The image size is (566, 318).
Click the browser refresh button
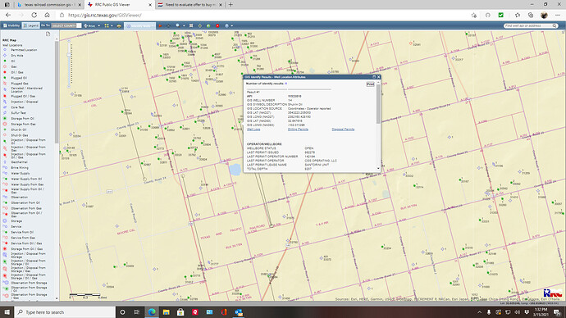[34, 15]
